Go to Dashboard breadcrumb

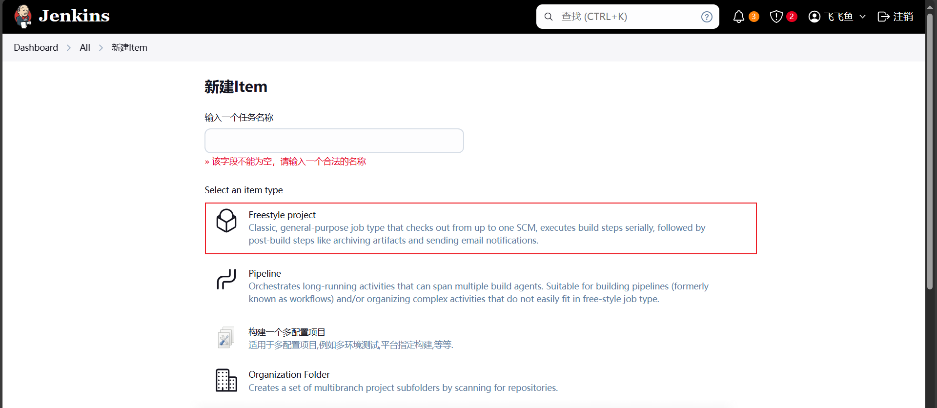click(36, 47)
